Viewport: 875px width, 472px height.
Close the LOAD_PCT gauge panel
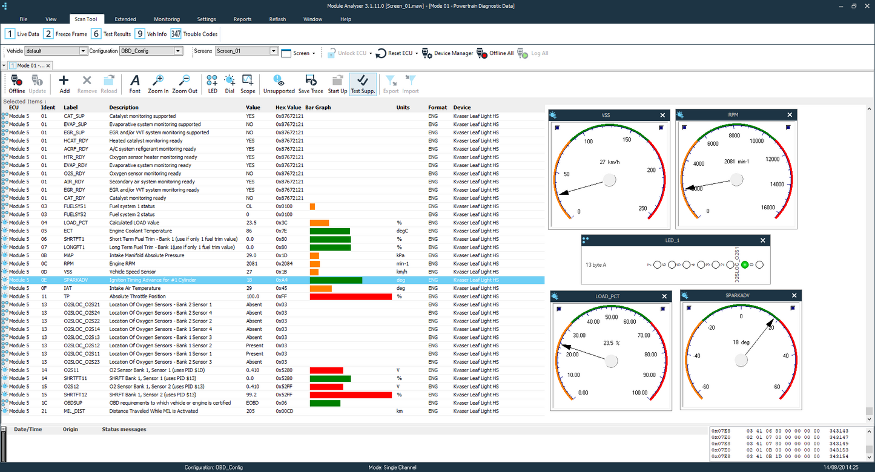pos(664,297)
